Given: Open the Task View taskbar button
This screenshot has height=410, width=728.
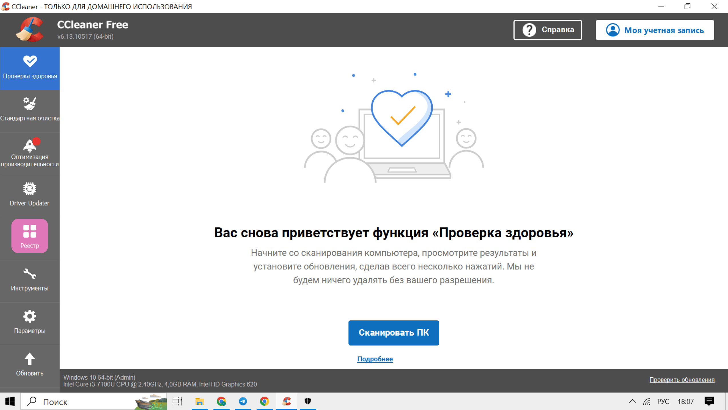Looking at the screenshot, I should [x=177, y=401].
